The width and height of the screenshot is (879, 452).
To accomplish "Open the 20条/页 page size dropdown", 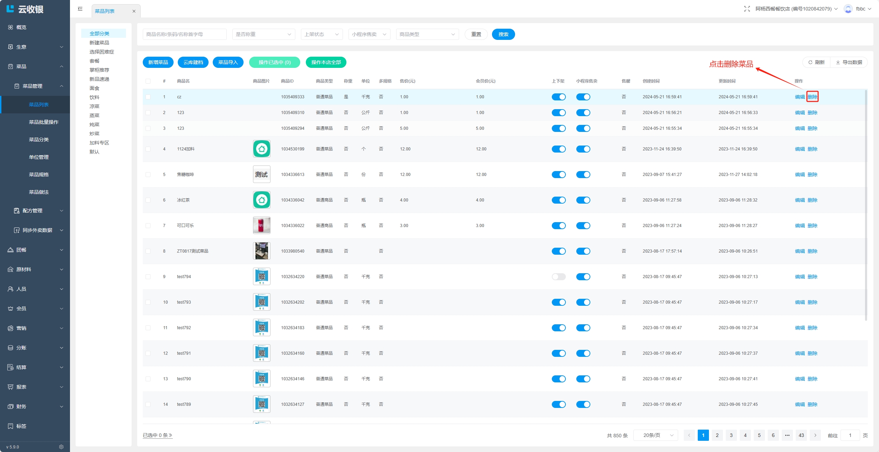I will (x=655, y=435).
